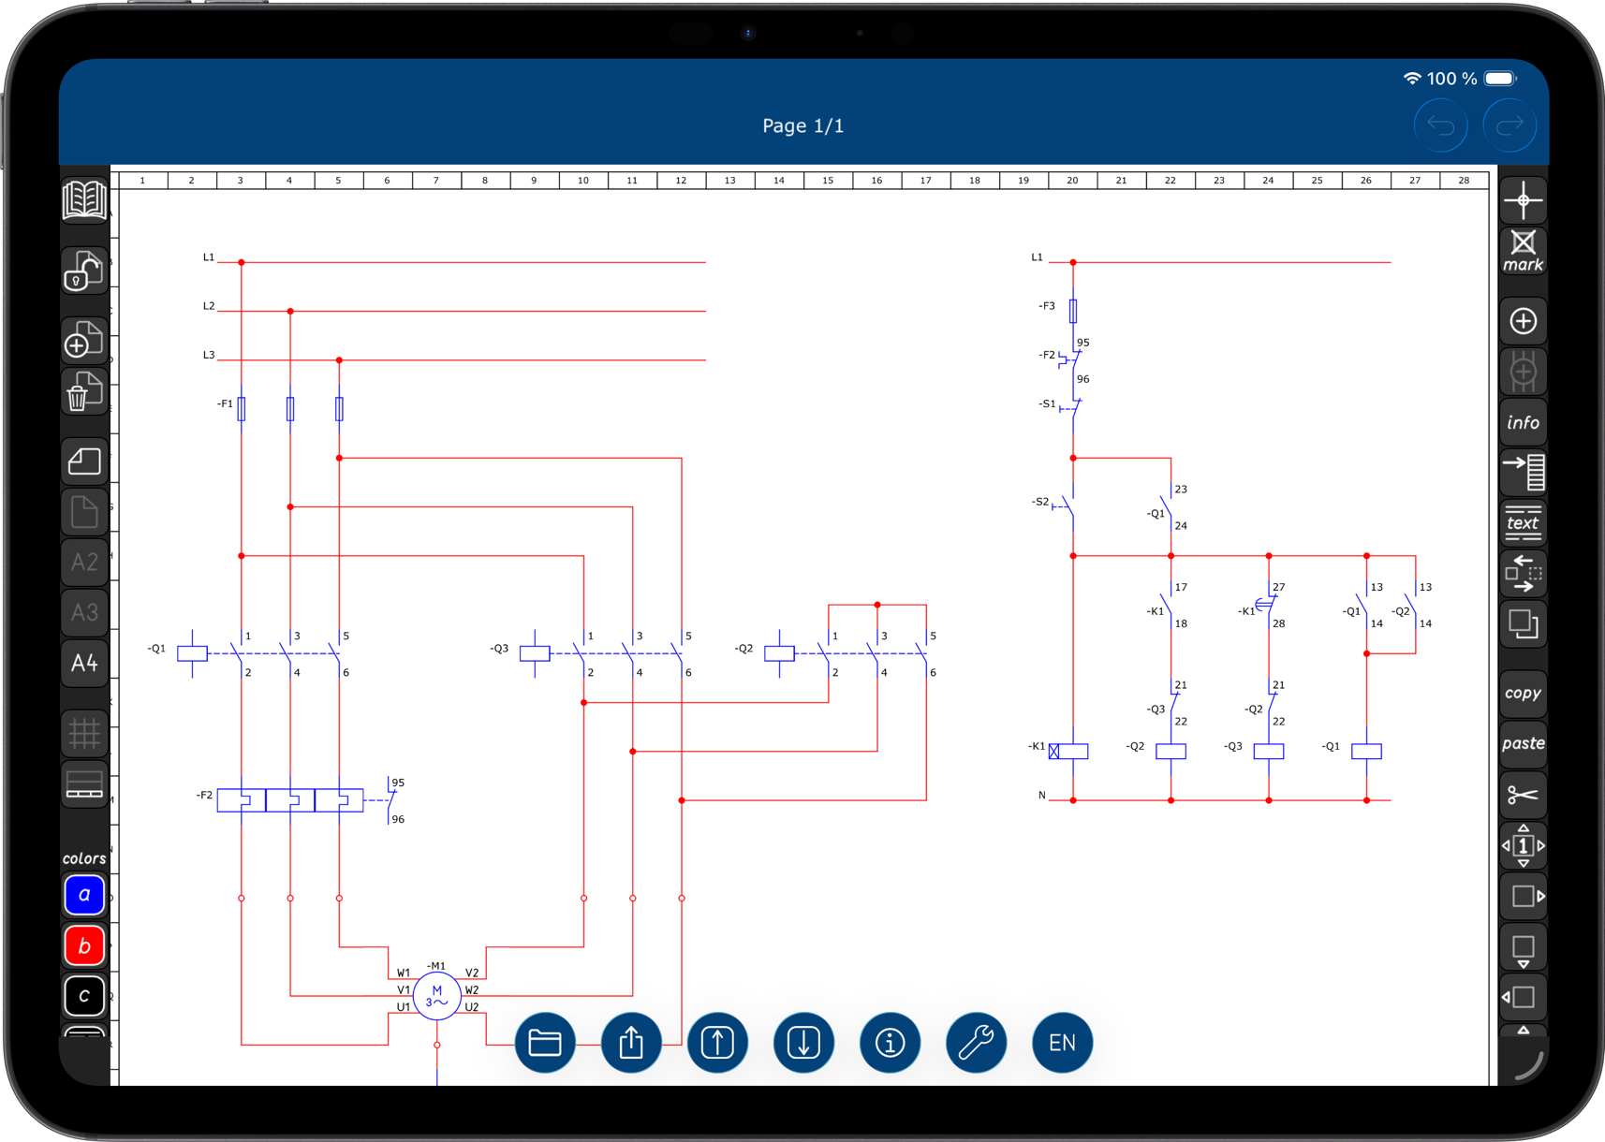This screenshot has width=1605, height=1142.
Task: Toggle the mark selection mode
Action: coord(1523,251)
